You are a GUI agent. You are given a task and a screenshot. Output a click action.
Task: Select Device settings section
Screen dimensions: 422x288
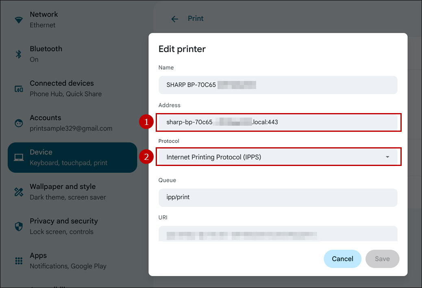pos(72,157)
